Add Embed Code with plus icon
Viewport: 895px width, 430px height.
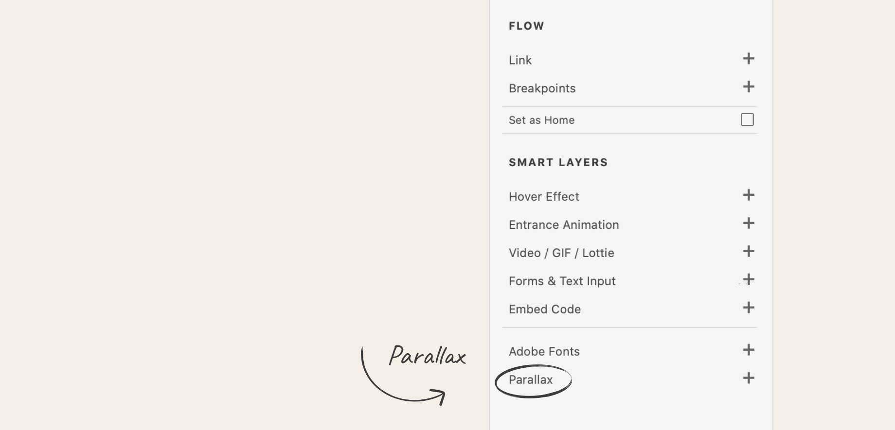pos(749,308)
